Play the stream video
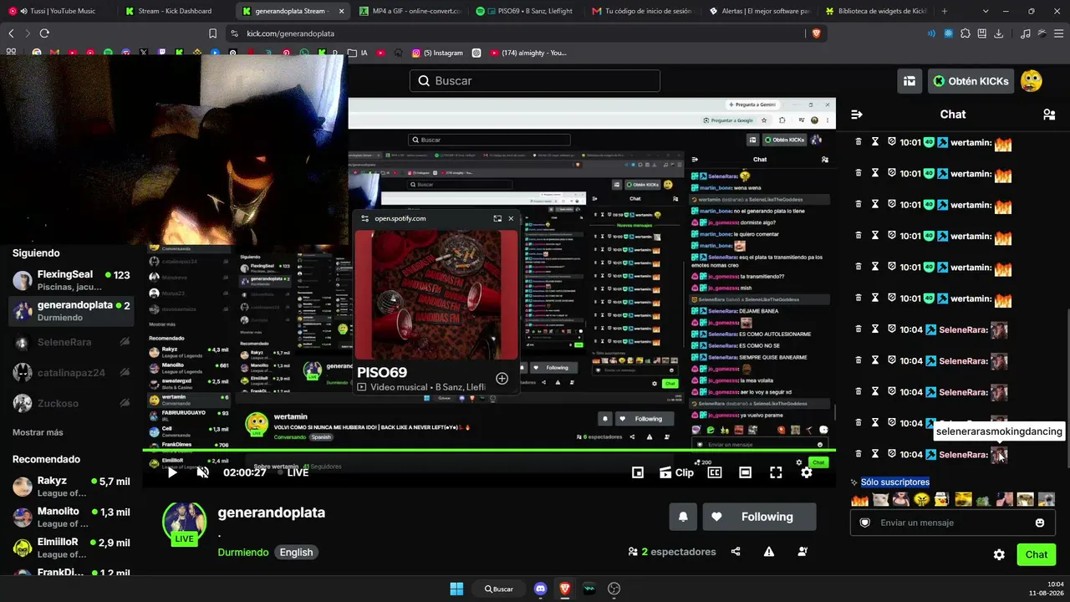 coord(172,472)
